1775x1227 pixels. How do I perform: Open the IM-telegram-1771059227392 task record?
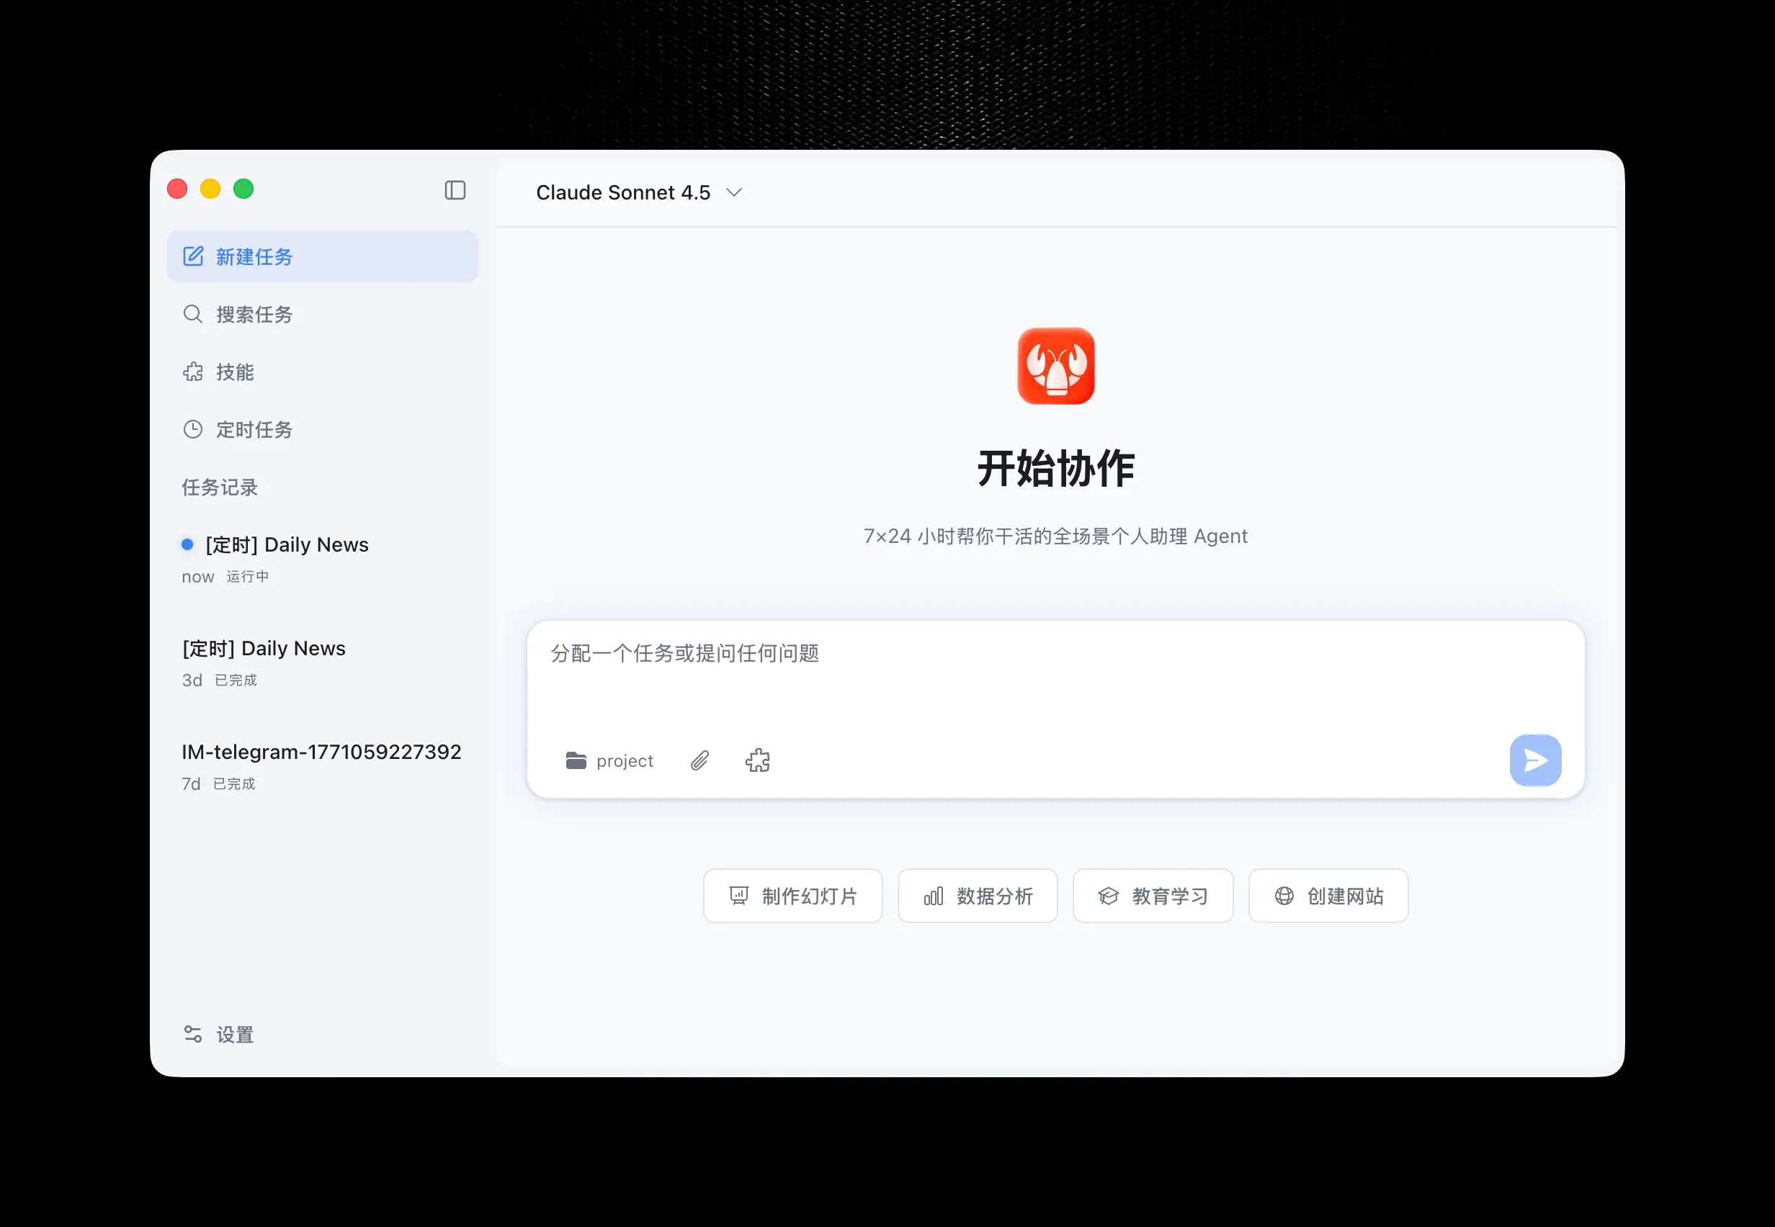coord(321,752)
